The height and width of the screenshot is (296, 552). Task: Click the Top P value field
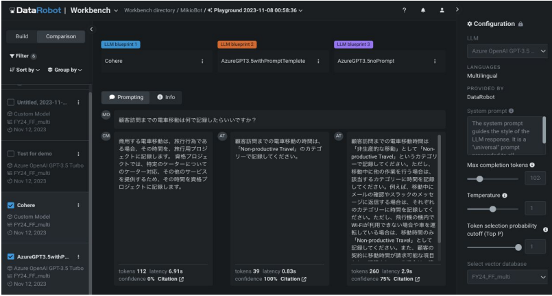535,247
